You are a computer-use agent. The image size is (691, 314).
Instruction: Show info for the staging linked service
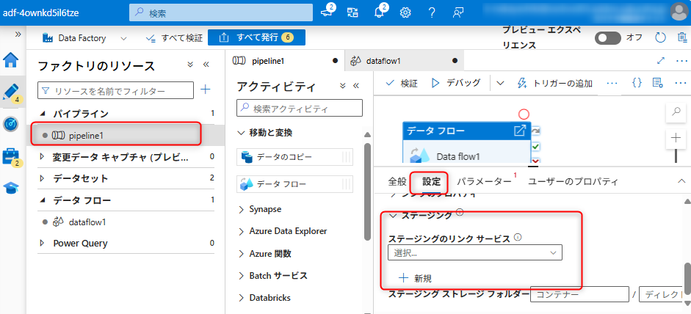click(518, 238)
